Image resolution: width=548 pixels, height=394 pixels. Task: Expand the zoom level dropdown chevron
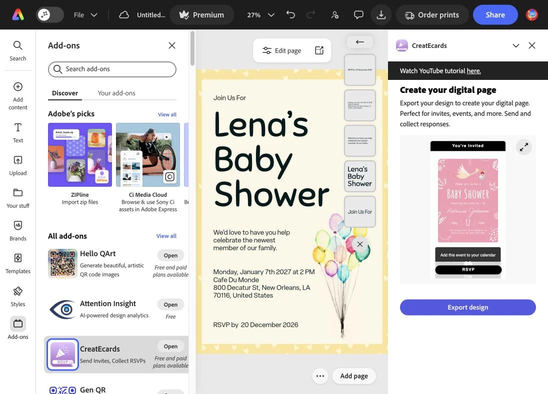271,15
